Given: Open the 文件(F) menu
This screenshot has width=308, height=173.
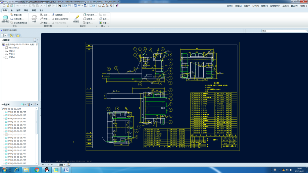Looking at the screenshot, I should tap(230, 6).
